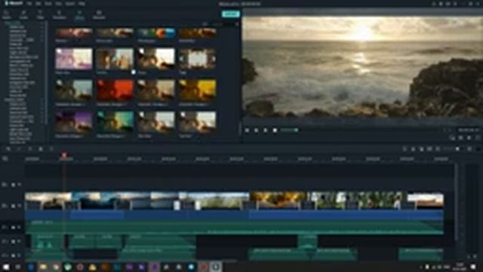This screenshot has height=272, width=483.
Task: Open the preview quality settings icon
Action: click(x=452, y=138)
